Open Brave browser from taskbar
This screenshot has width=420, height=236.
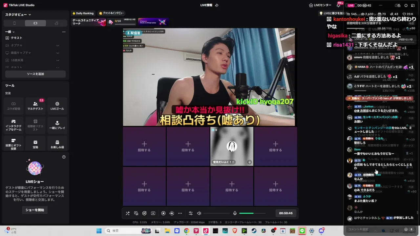coord(235,231)
